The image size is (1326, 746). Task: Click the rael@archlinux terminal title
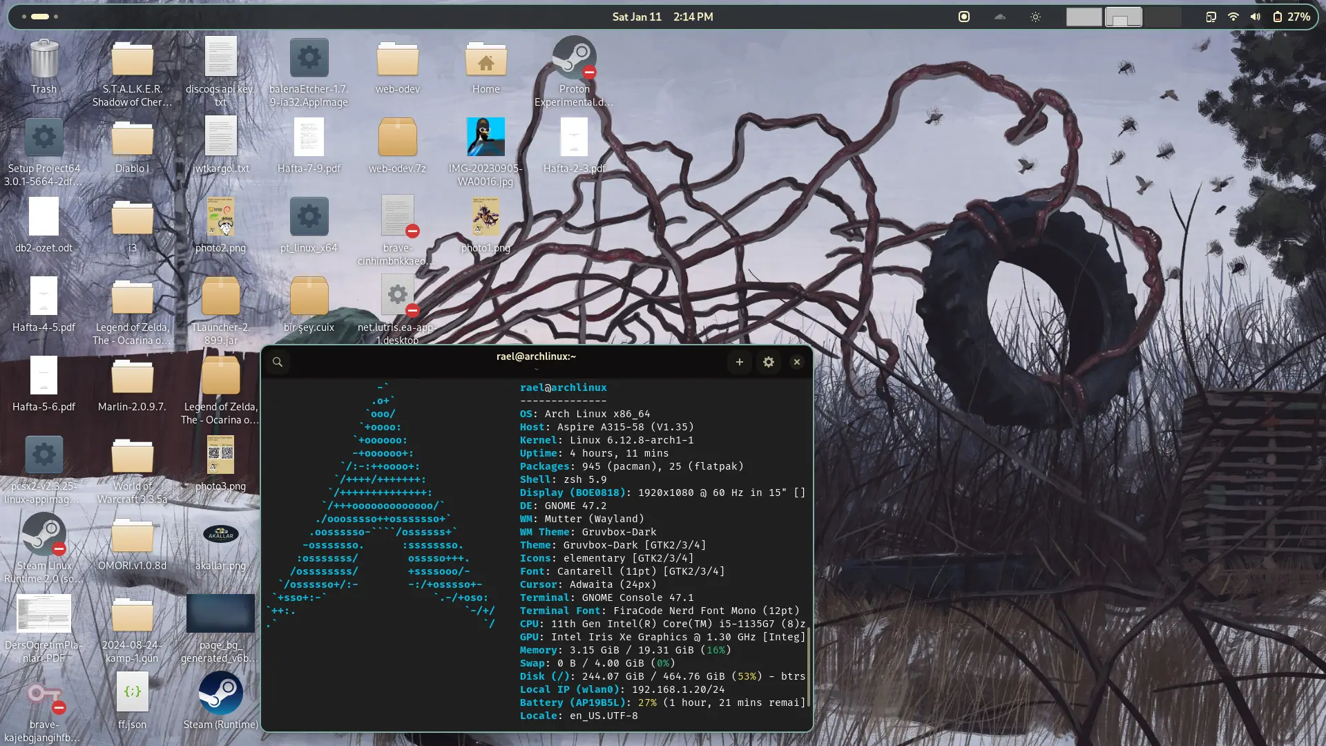(536, 356)
